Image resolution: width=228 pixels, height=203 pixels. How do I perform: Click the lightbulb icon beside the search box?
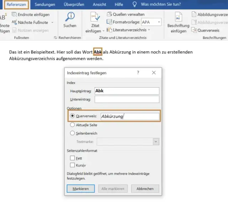[135, 4]
